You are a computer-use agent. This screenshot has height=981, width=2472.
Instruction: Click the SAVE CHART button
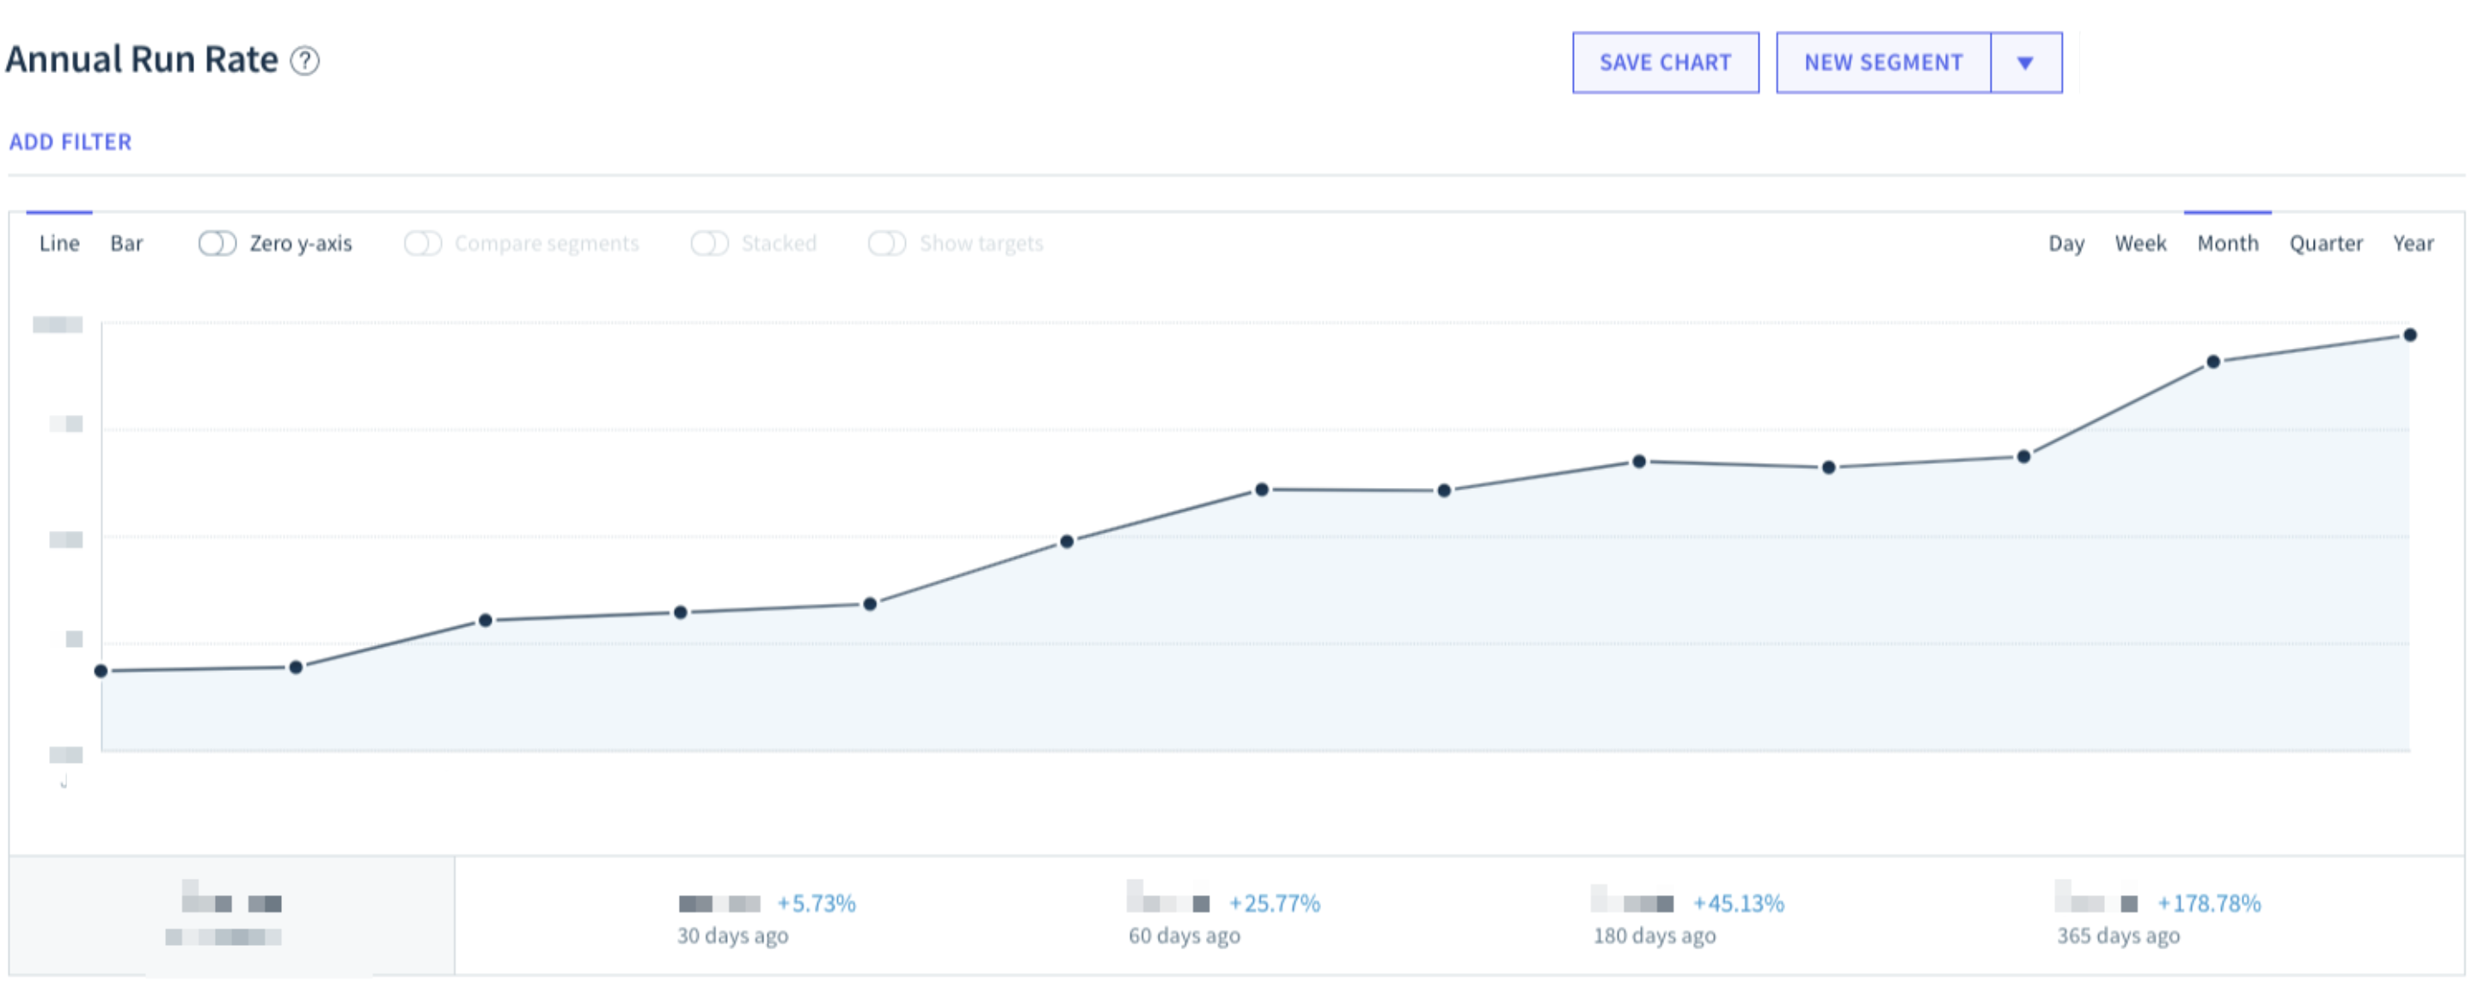[1664, 64]
